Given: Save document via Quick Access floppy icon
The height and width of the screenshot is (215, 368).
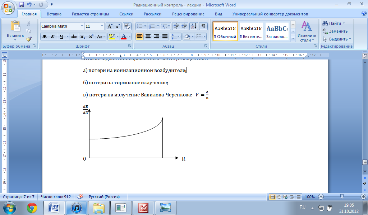Looking at the screenshot, I should (22, 5).
